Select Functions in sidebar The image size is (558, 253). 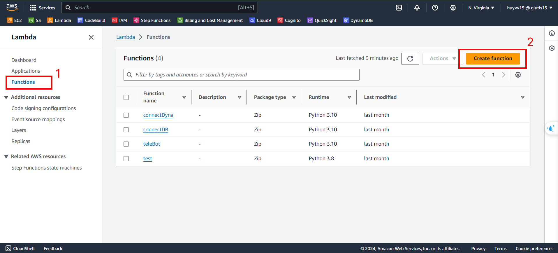(23, 82)
